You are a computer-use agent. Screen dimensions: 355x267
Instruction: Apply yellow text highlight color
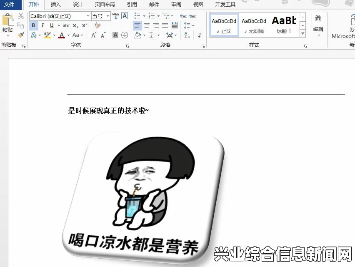(x=47, y=35)
